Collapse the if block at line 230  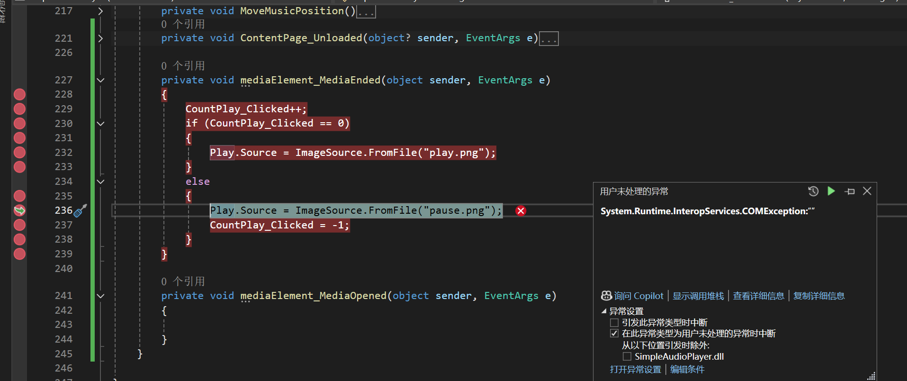[100, 124]
